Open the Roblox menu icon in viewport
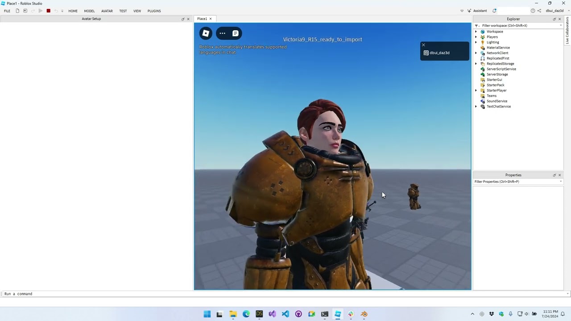Image resolution: width=571 pixels, height=321 pixels. tap(206, 33)
